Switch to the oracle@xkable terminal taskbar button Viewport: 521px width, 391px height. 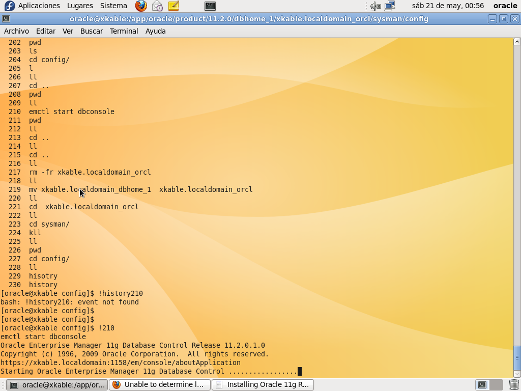pos(57,385)
